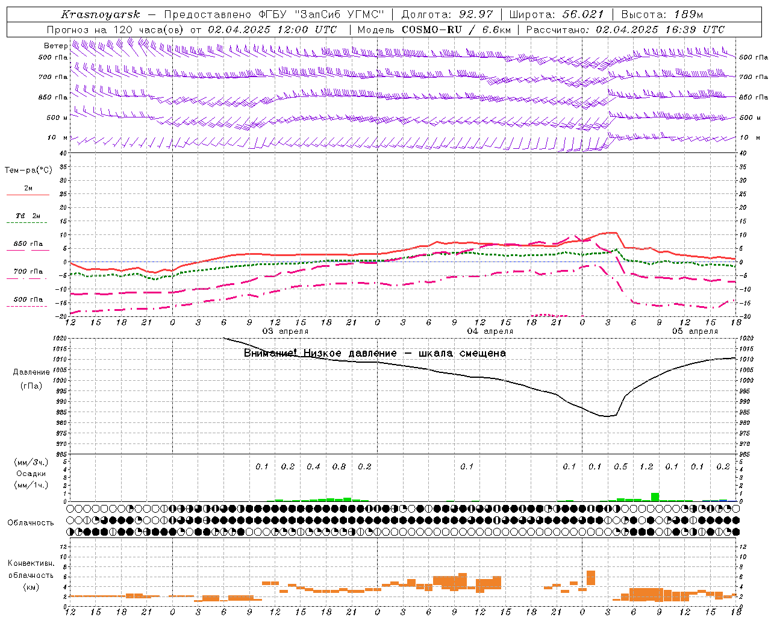Click the "Td 2м" dew point legend entry
771x617 pixels.
point(28,216)
